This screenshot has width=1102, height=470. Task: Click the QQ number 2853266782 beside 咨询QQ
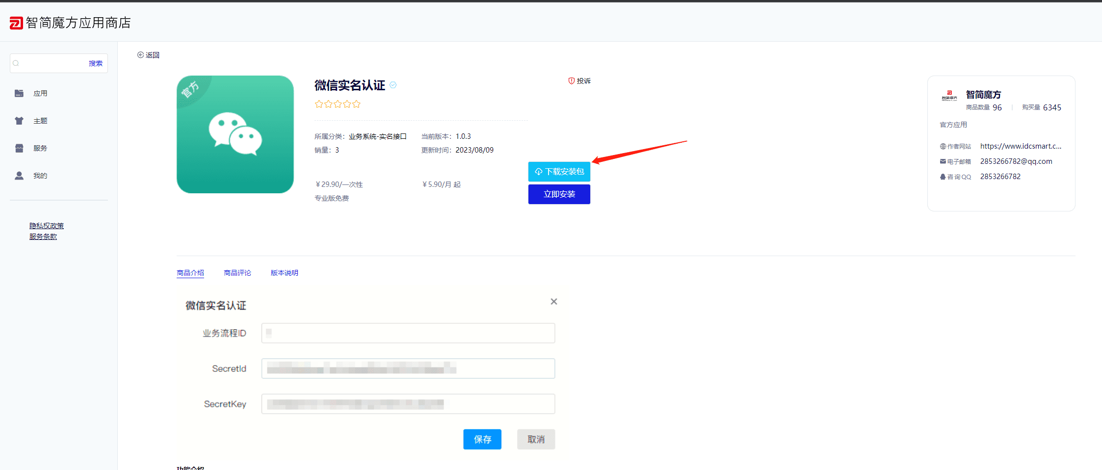tap(1000, 177)
